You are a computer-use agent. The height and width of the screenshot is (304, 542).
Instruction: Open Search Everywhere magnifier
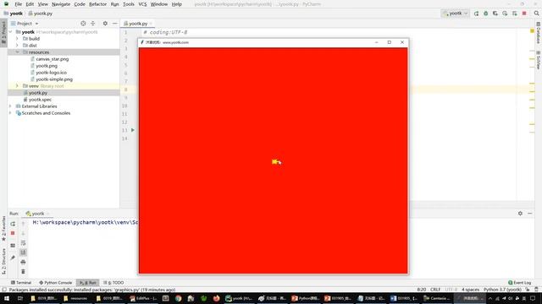coord(536,14)
